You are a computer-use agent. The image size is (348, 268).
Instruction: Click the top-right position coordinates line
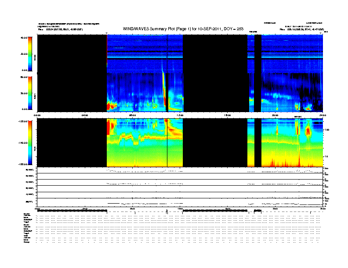301,29
